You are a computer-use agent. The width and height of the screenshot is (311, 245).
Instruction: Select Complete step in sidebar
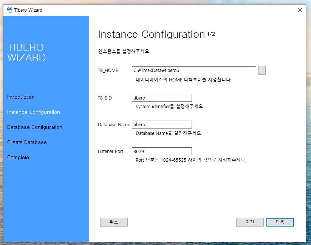(18, 157)
